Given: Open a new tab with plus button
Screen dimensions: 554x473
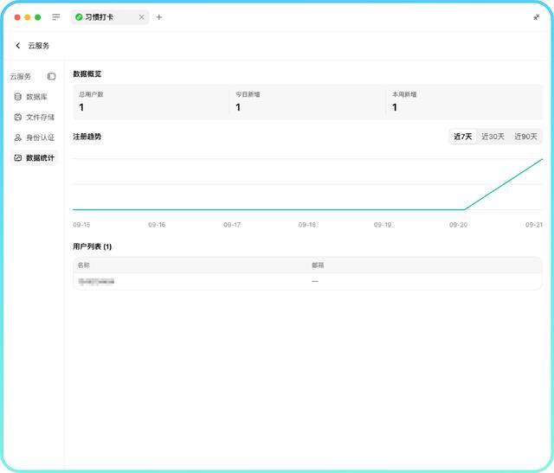Looking at the screenshot, I should coord(159,17).
